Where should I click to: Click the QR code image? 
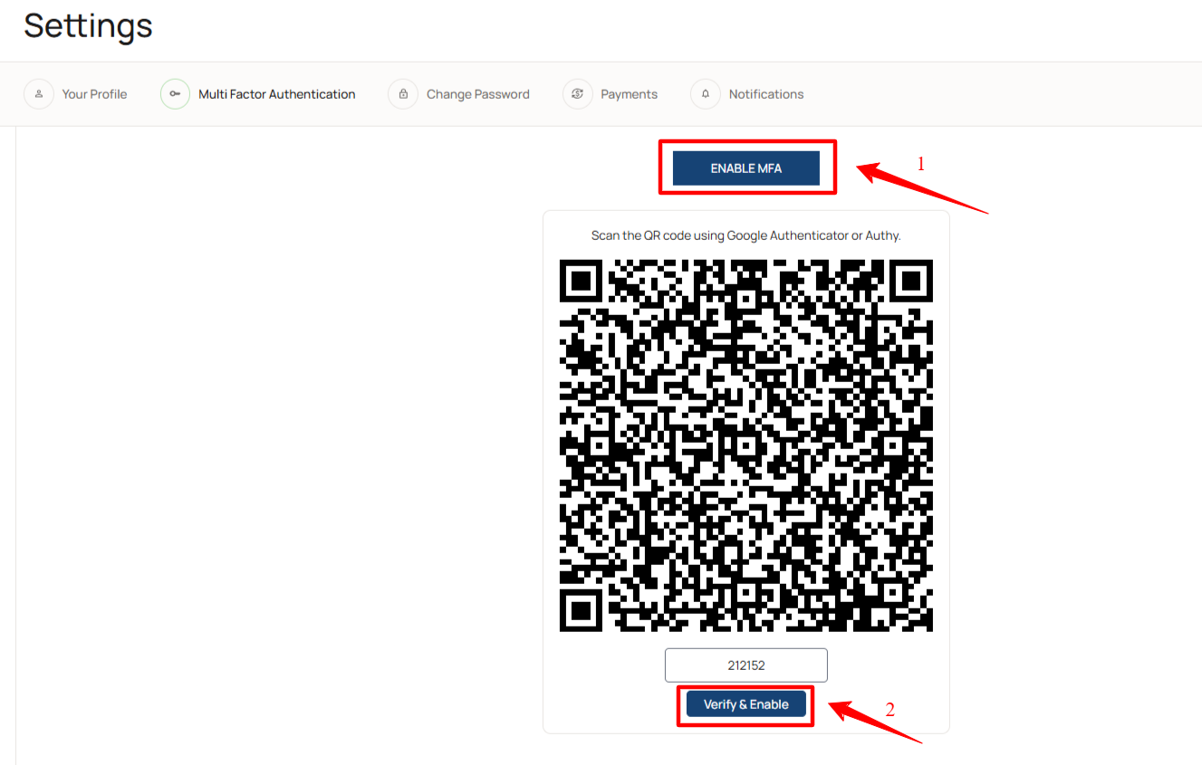(746, 445)
